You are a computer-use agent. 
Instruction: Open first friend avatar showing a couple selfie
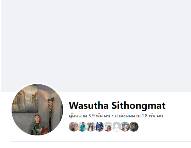click(x=74, y=127)
